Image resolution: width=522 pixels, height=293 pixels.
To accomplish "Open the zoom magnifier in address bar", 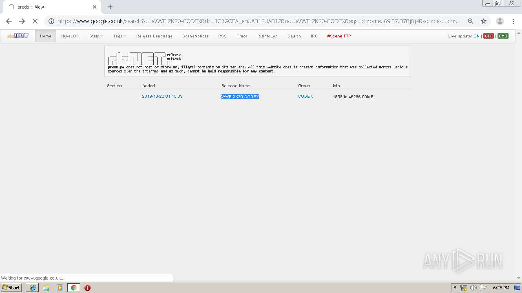I will pos(471,21).
